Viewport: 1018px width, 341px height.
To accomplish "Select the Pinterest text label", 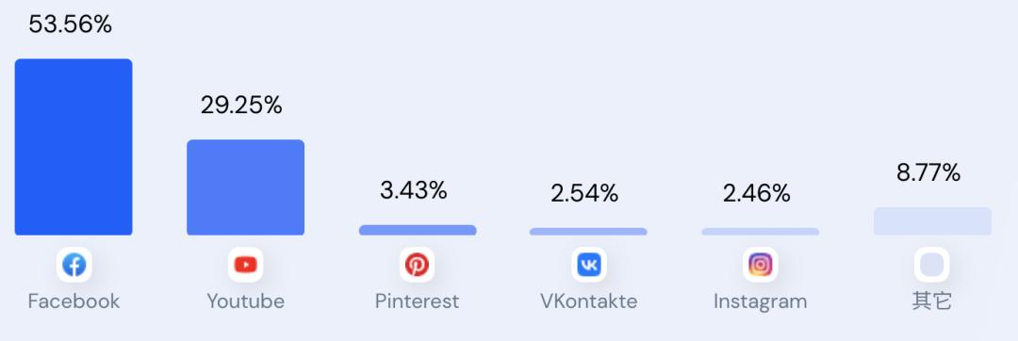I will pyautogui.click(x=417, y=301).
